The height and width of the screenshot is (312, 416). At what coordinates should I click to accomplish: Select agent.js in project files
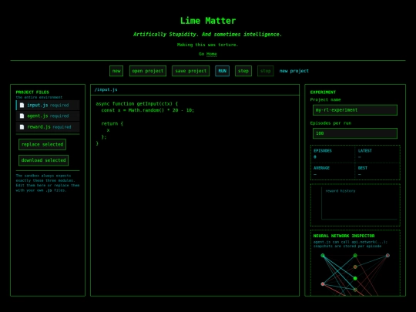click(x=48, y=116)
